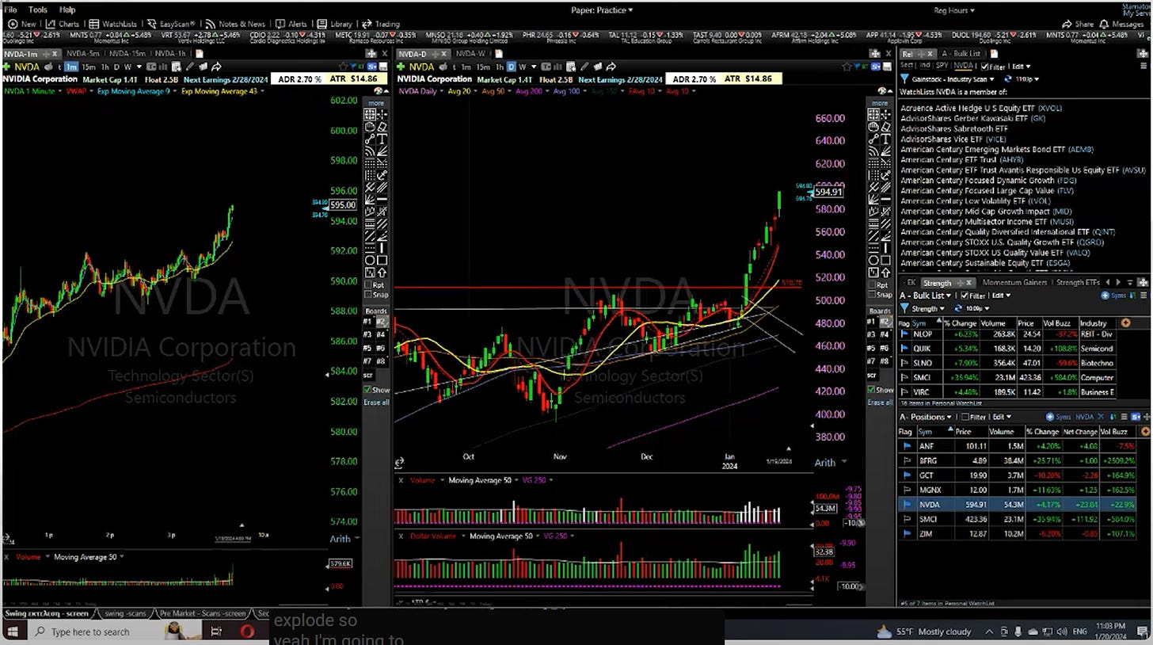
Task: Refresh the Strength scan results
Action: (958, 308)
